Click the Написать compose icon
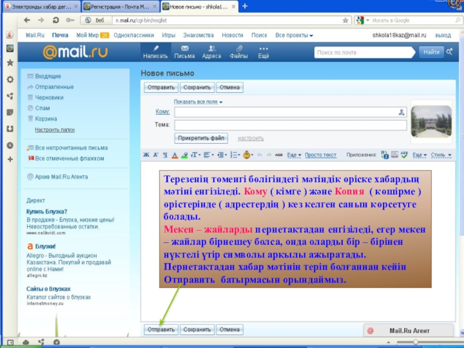Viewport: 464px width, 348px height. coord(155,52)
